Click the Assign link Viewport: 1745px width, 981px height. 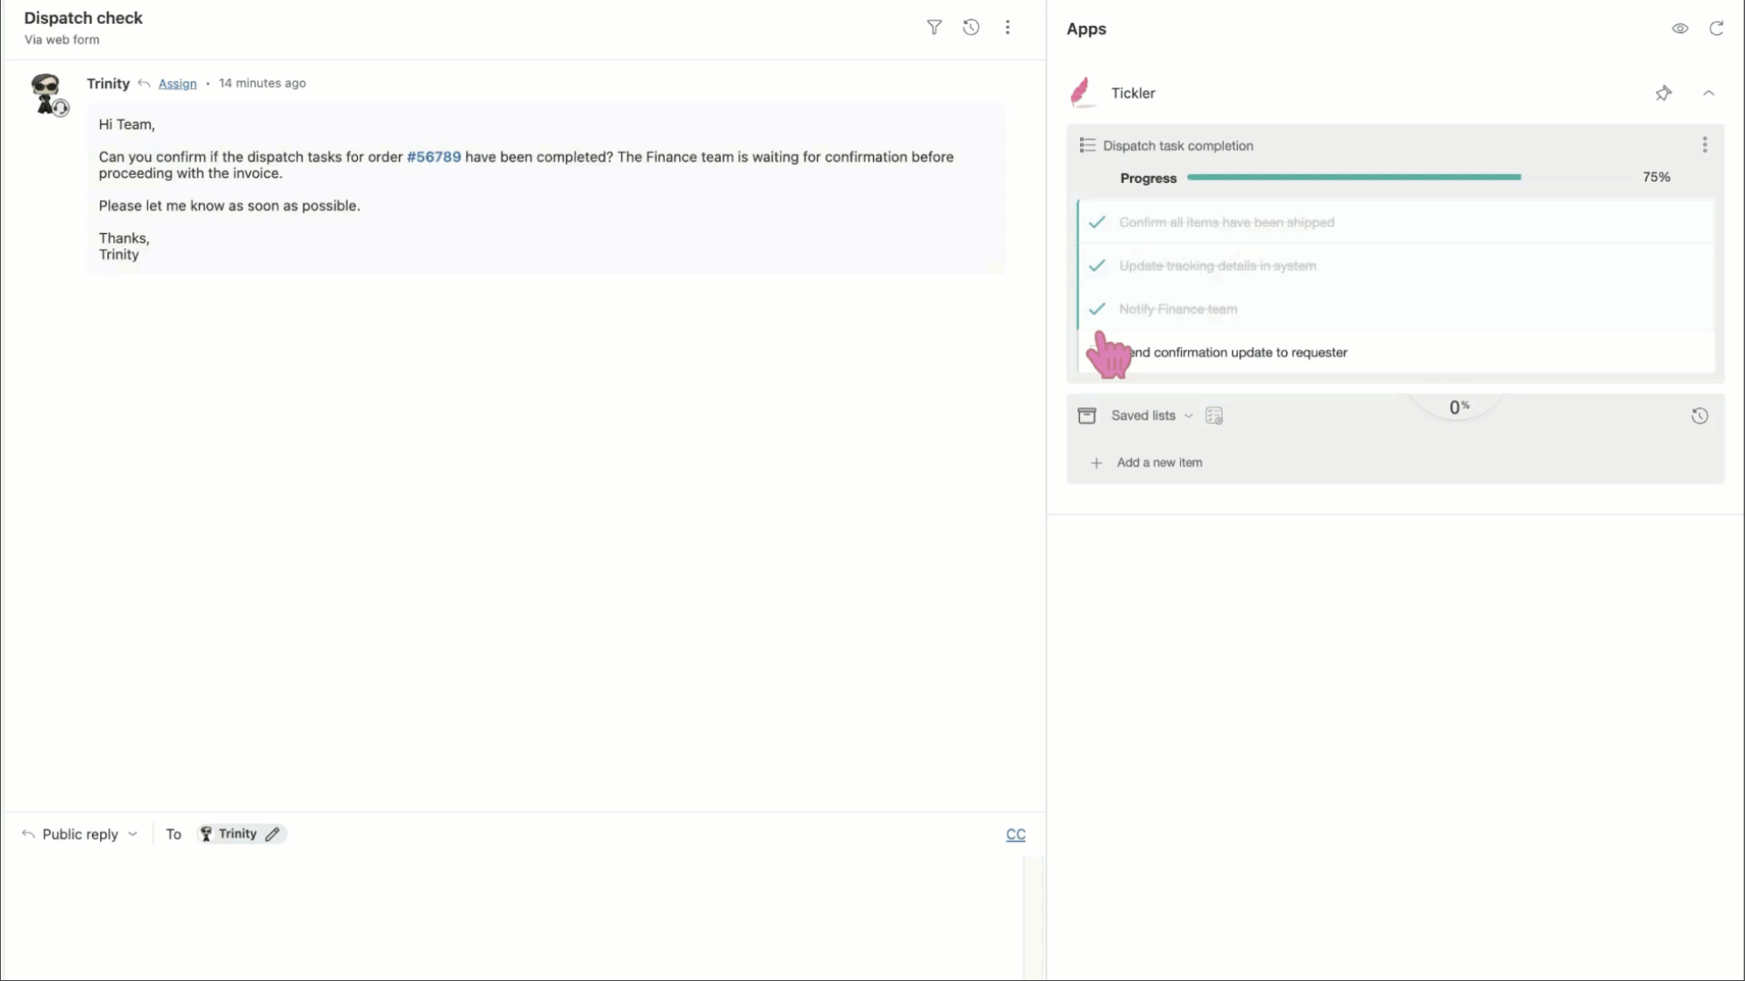pos(177,84)
